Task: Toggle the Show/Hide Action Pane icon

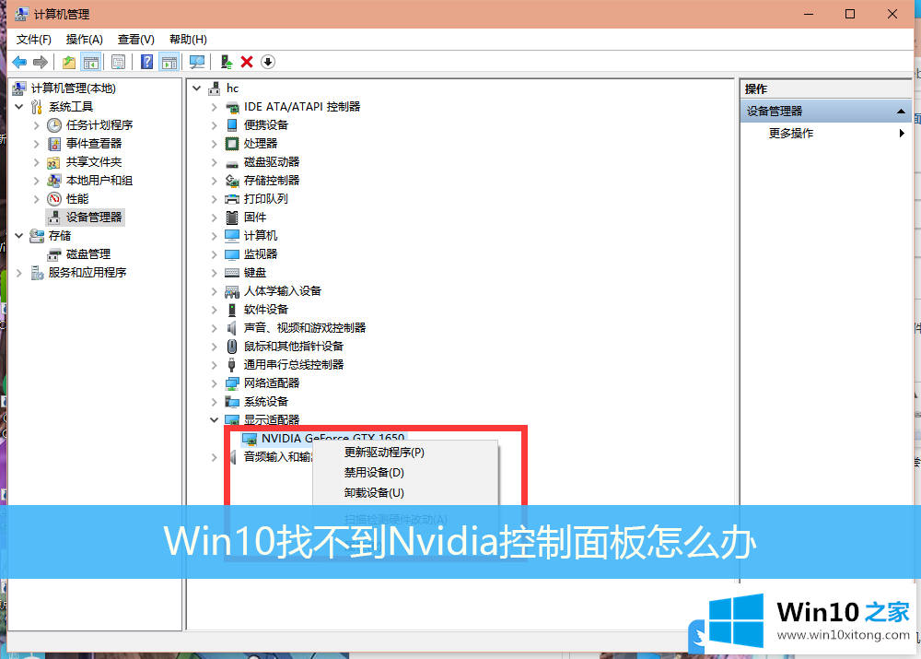Action: click(x=169, y=62)
